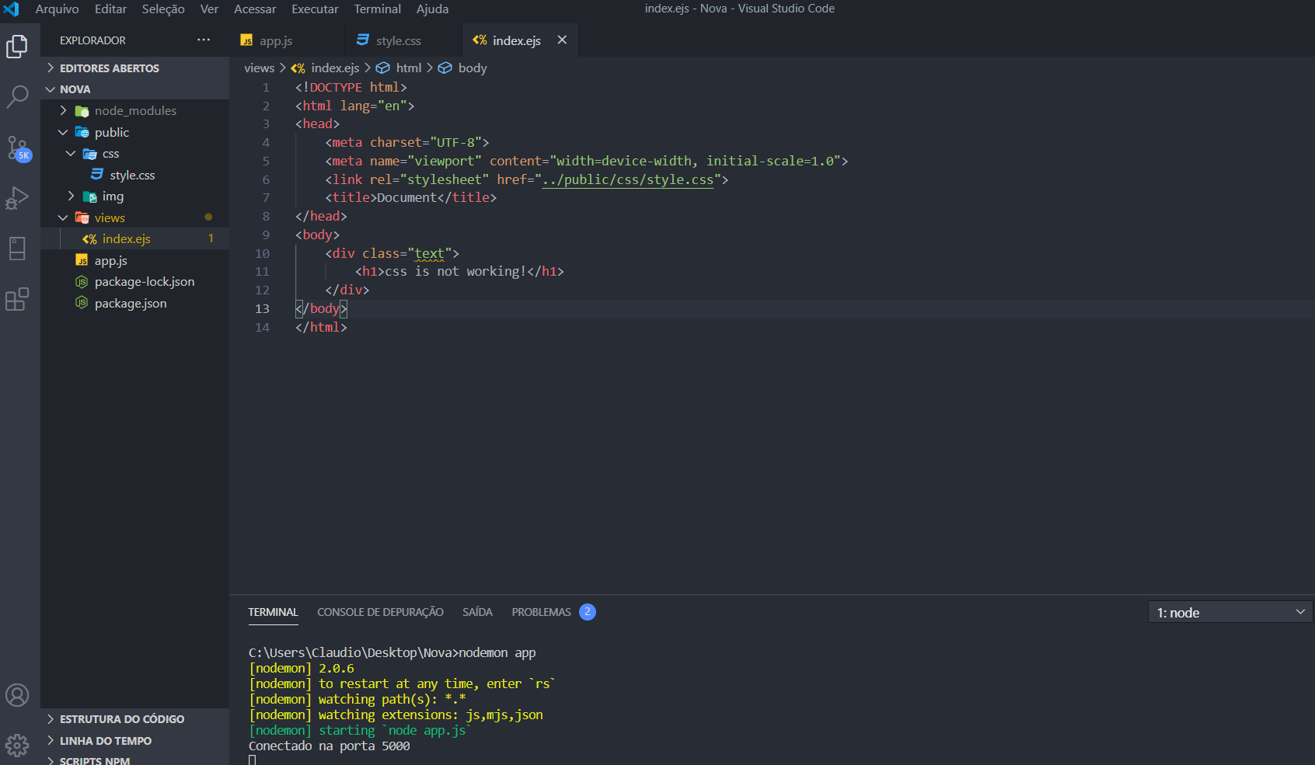This screenshot has height=765, width=1315.
Task: Open Explorer more actions ellipsis
Action: click(204, 40)
